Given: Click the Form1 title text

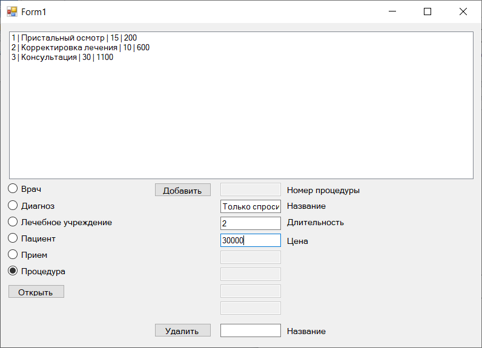Looking at the screenshot, I should pos(33,12).
